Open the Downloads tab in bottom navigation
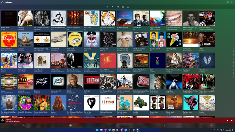 (164, 125)
